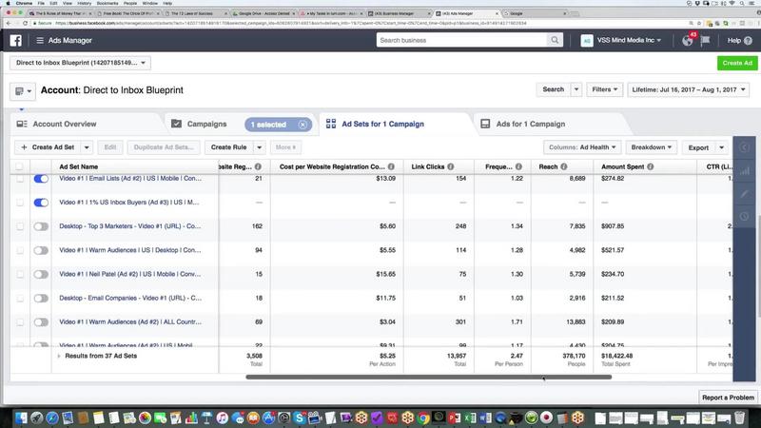Viewport: 761px width, 428px height.
Task: Select Ad Sets for 1 Campaign tab
Action: pyautogui.click(x=383, y=124)
